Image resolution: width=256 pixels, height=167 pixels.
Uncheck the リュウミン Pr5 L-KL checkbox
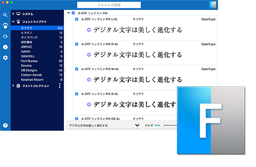pos(76,19)
